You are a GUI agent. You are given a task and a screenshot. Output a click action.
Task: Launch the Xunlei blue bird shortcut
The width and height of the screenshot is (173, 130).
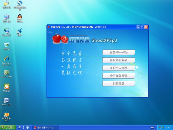[20, 32]
